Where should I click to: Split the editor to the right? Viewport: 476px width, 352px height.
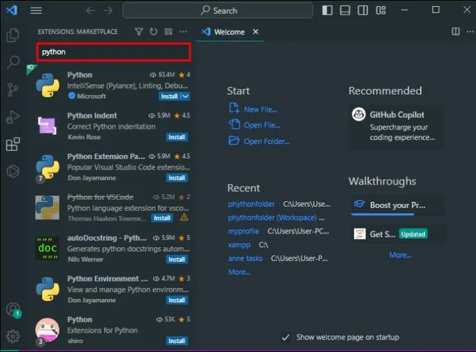point(455,32)
